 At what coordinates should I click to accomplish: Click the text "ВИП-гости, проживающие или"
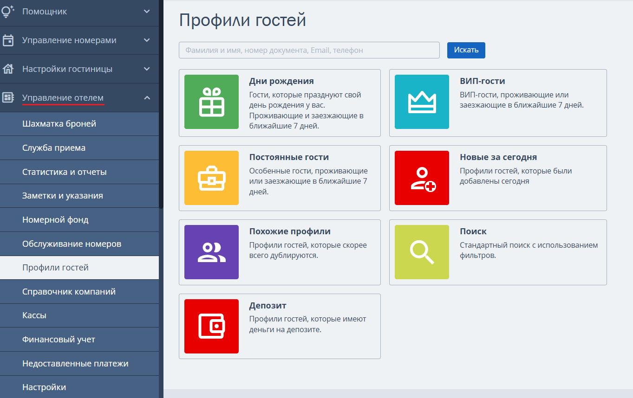514,95
